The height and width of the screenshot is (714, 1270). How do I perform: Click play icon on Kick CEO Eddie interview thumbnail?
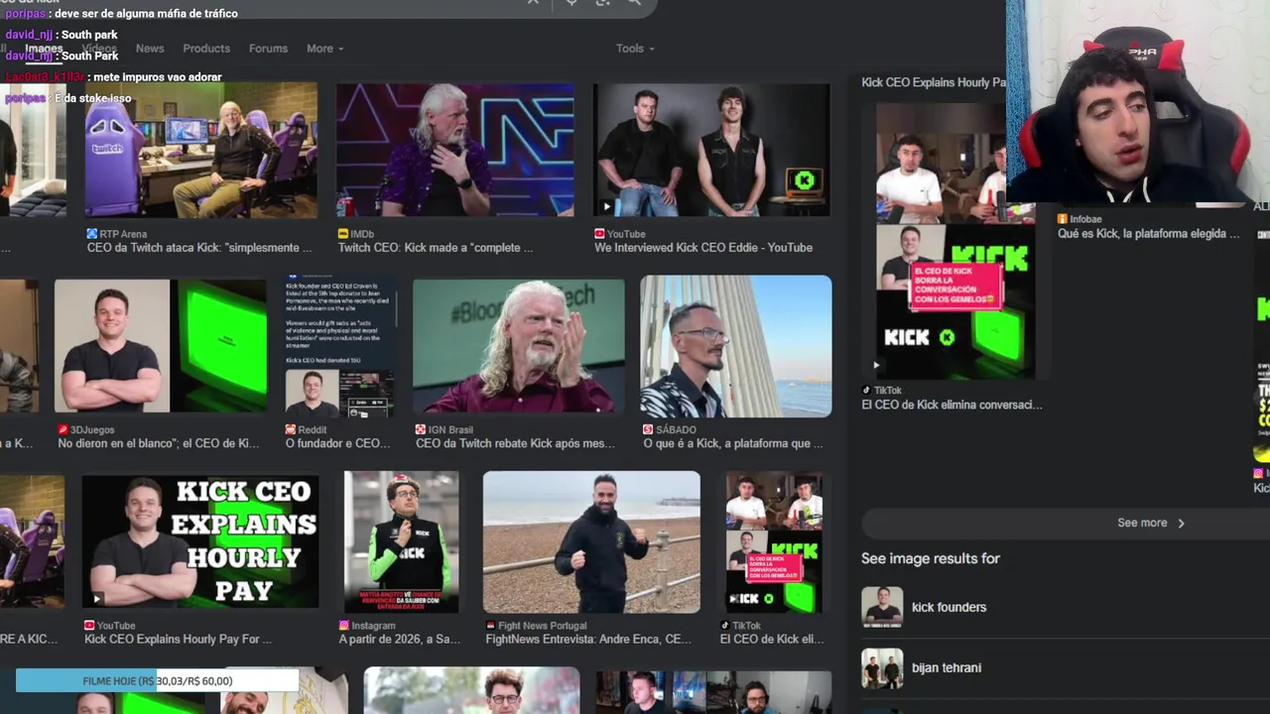[606, 206]
